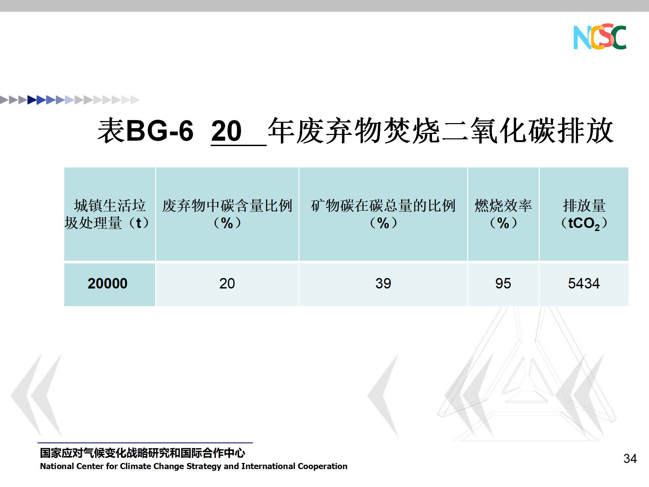
Task: Select header cell 排放量（tCO2）
Action: pyautogui.click(x=584, y=214)
